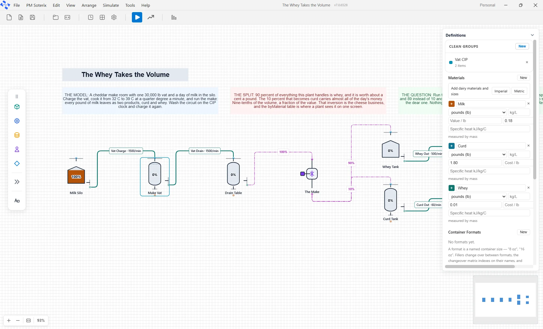
Task: Select the person icon in left sidebar
Action: point(17,149)
